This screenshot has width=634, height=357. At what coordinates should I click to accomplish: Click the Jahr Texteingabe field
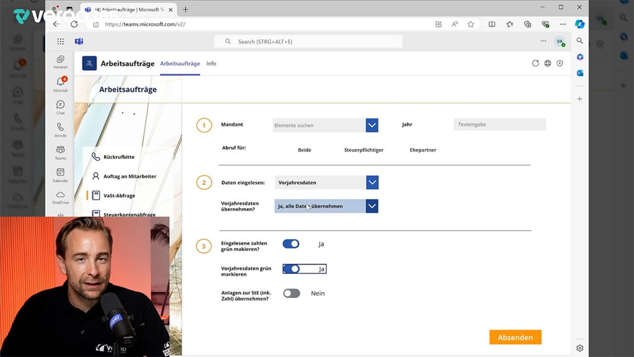coord(499,124)
